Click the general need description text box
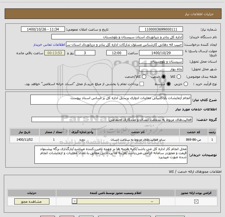 tap(111, 100)
